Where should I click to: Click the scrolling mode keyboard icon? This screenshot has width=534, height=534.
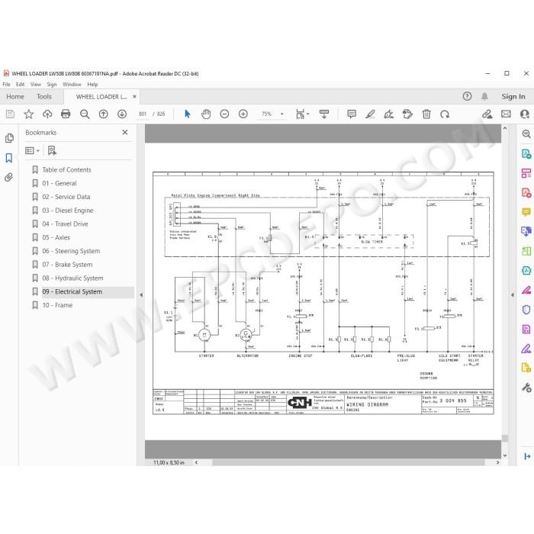[324, 114]
